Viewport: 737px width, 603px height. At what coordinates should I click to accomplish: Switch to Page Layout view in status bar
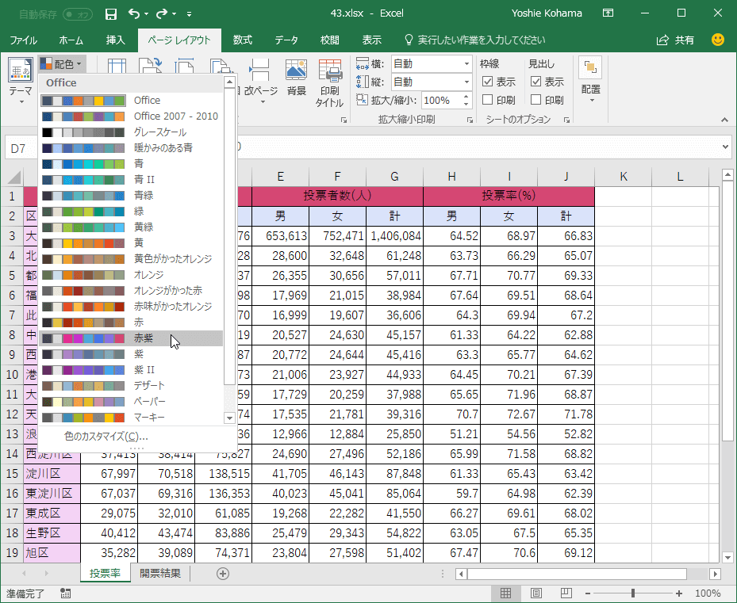pyautogui.click(x=535, y=593)
